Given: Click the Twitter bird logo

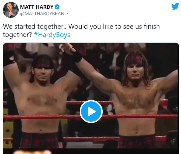Looking at the screenshot, I should click(x=175, y=6).
